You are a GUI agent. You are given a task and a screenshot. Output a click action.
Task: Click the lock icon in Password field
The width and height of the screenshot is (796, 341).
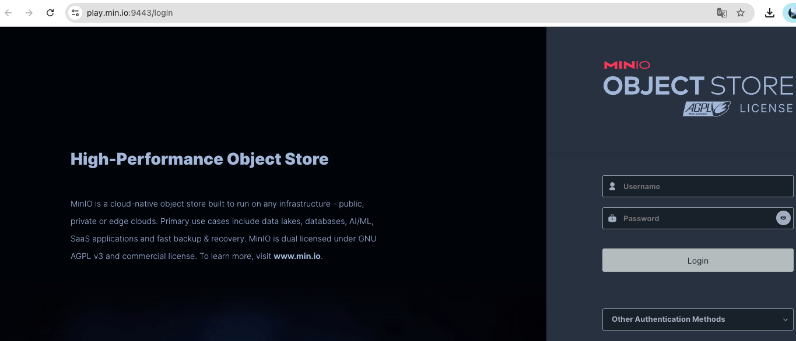[x=612, y=219]
